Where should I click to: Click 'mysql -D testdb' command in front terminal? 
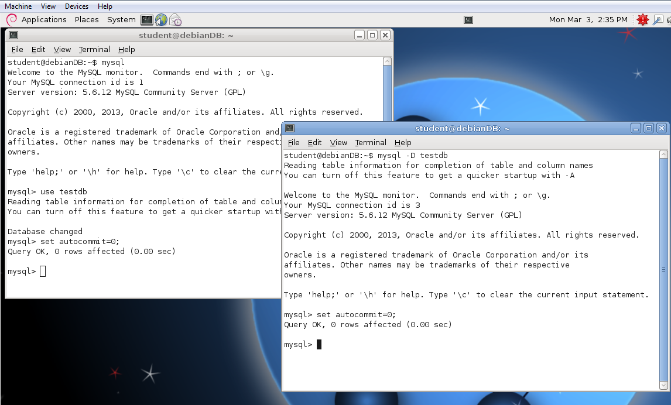click(413, 155)
